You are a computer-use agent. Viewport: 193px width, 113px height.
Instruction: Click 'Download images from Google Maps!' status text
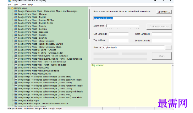point(43,109)
